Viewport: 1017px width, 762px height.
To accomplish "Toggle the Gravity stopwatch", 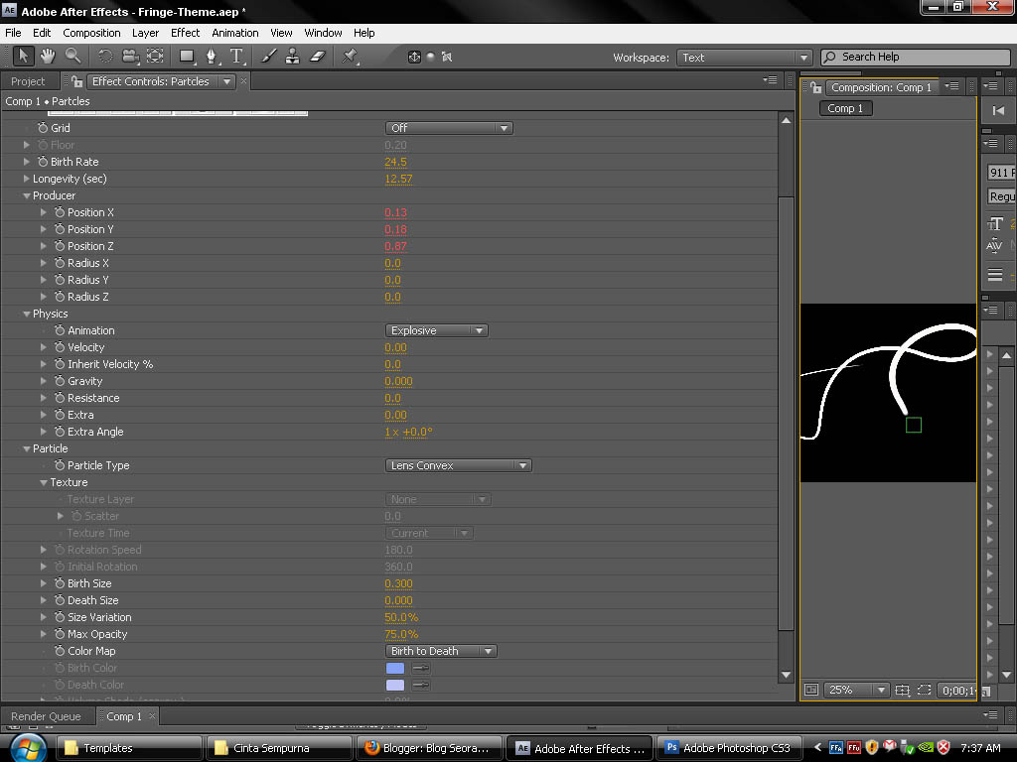I will [x=60, y=381].
